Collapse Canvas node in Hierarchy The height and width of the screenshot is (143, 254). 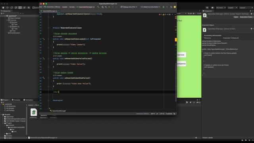pos(7,20)
